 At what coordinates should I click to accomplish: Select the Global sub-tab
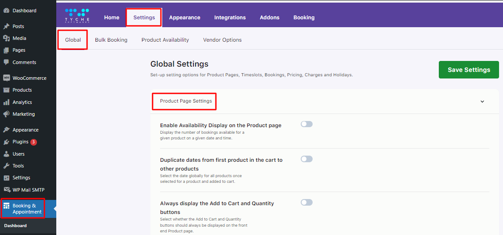[73, 40]
